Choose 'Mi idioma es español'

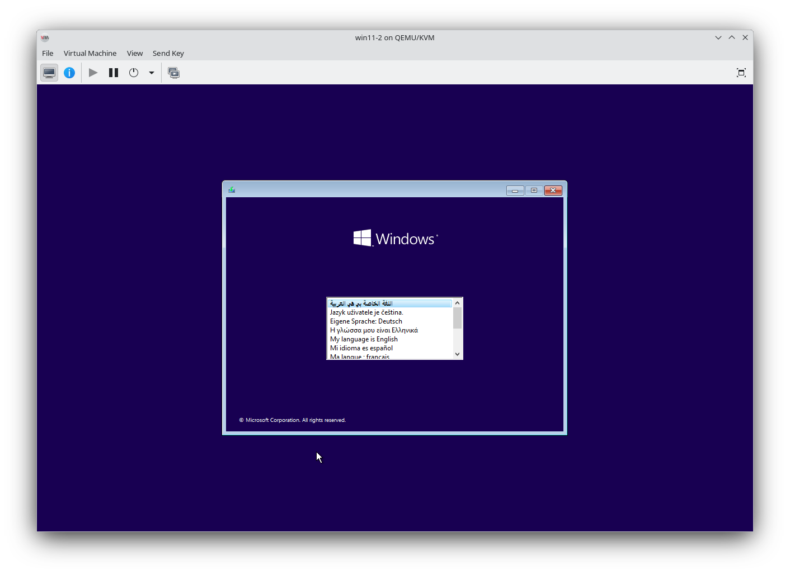(x=390, y=348)
